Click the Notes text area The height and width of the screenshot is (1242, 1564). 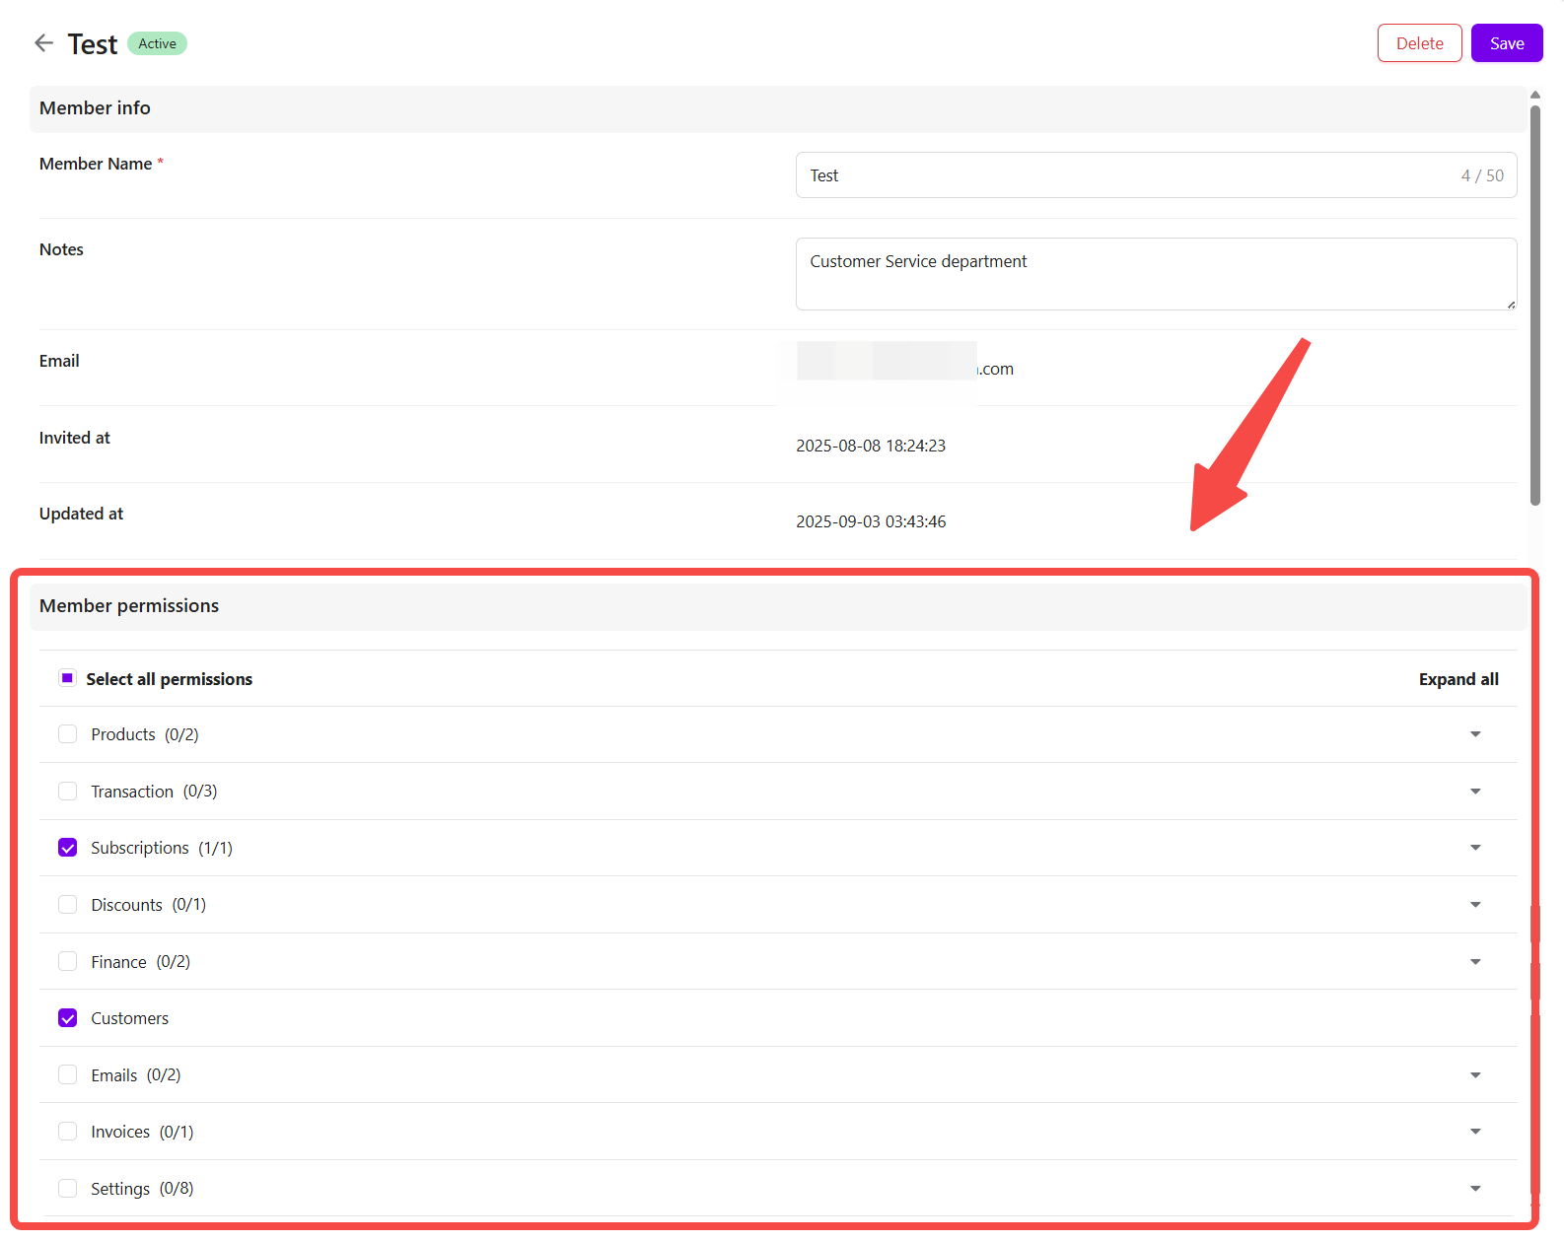(1154, 274)
